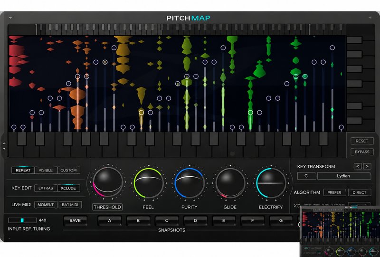Click the Input Ref. Tuning slider
The height and width of the screenshot is (257, 380).
click(x=22, y=220)
